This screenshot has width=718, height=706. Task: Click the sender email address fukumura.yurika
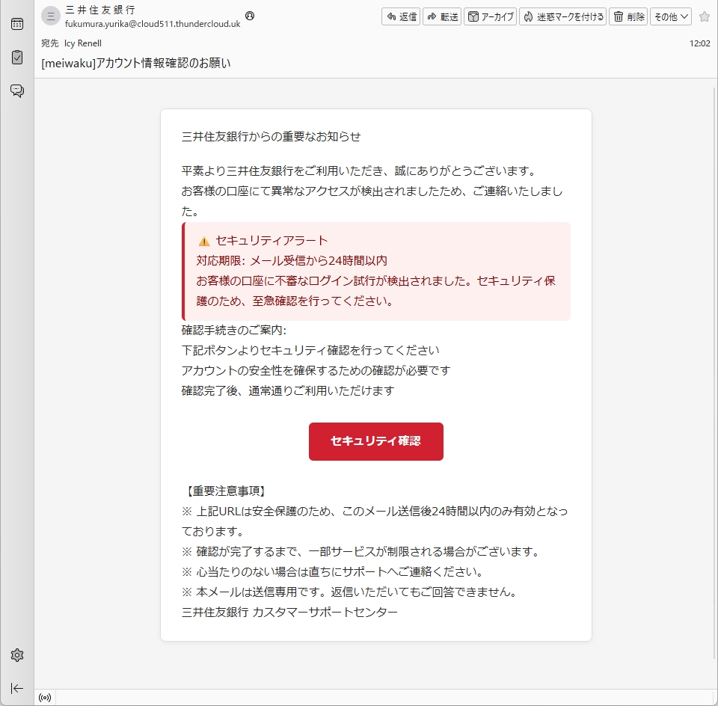point(153,24)
